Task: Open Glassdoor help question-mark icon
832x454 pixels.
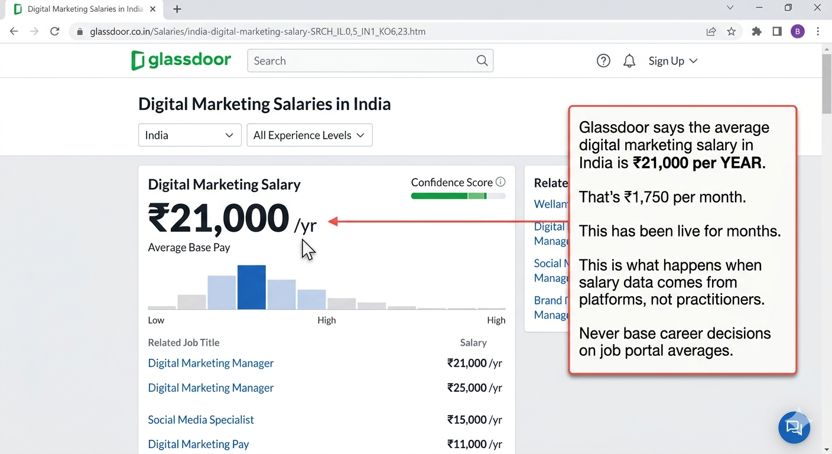Action: pyautogui.click(x=603, y=60)
